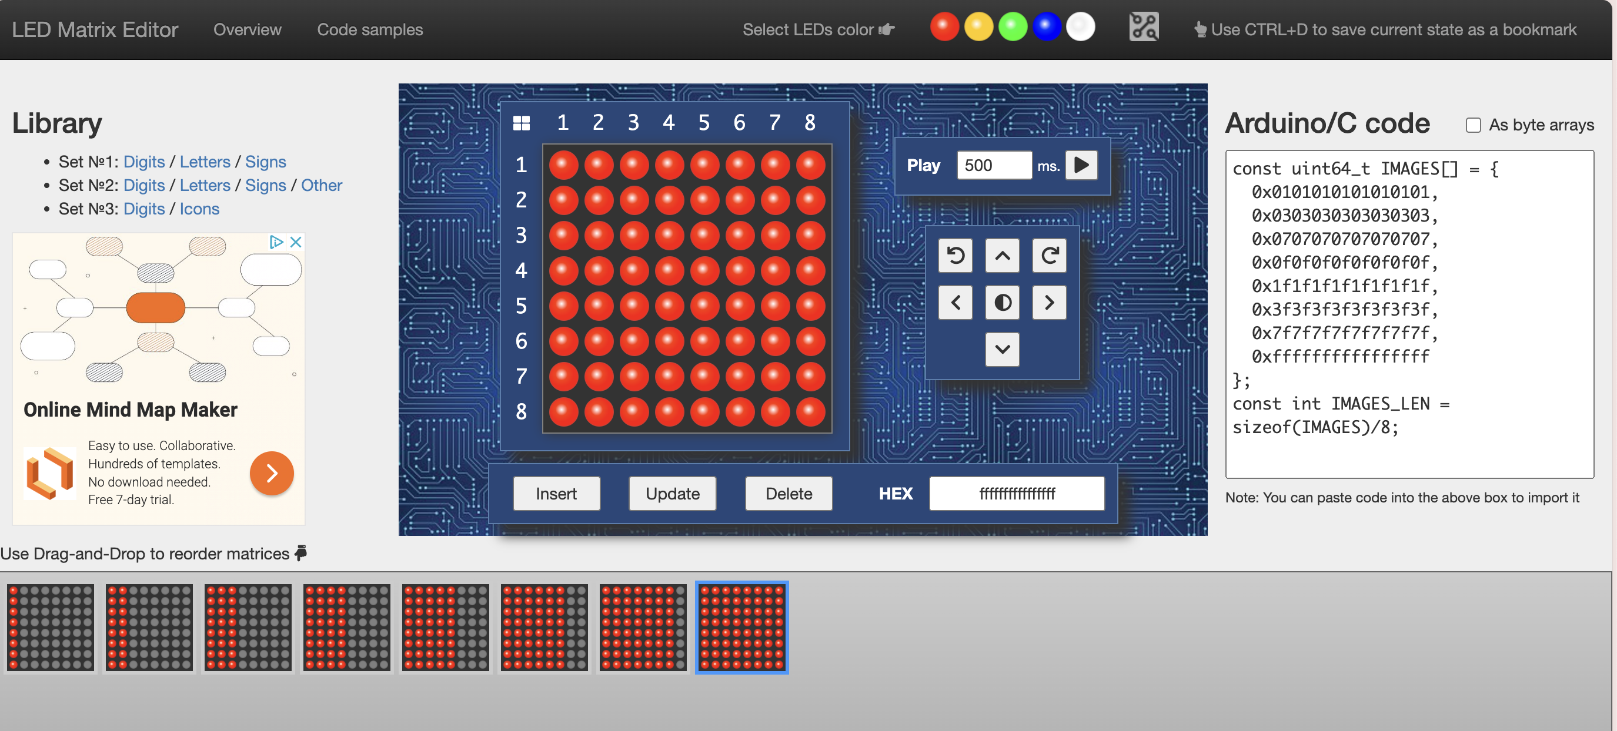Shift the pattern up one row

tap(1002, 256)
